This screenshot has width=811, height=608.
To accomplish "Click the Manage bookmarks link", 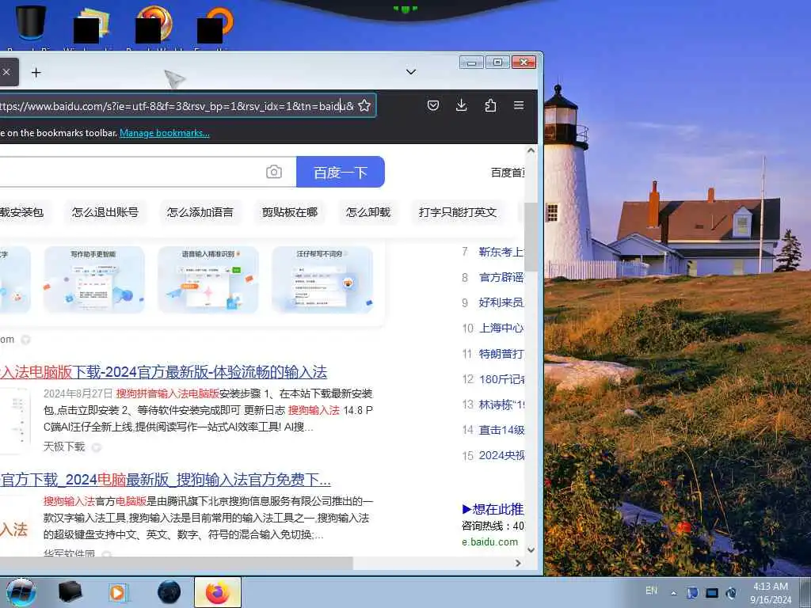I will coord(165,133).
